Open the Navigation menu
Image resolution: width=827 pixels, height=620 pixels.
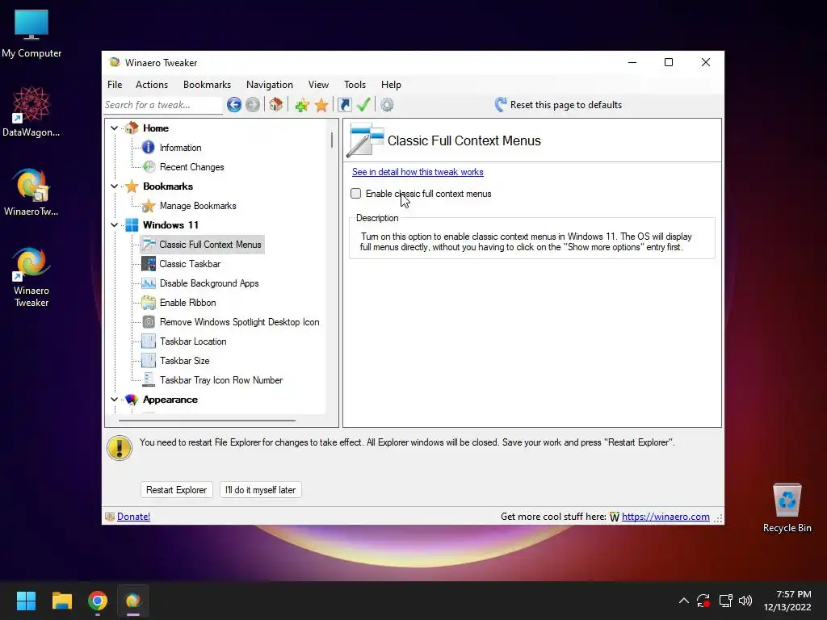tap(270, 84)
